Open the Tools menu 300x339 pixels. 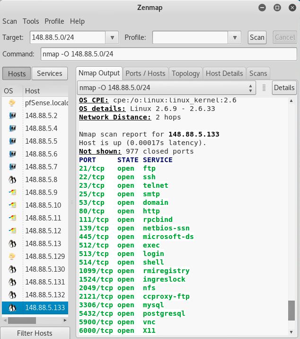click(31, 21)
